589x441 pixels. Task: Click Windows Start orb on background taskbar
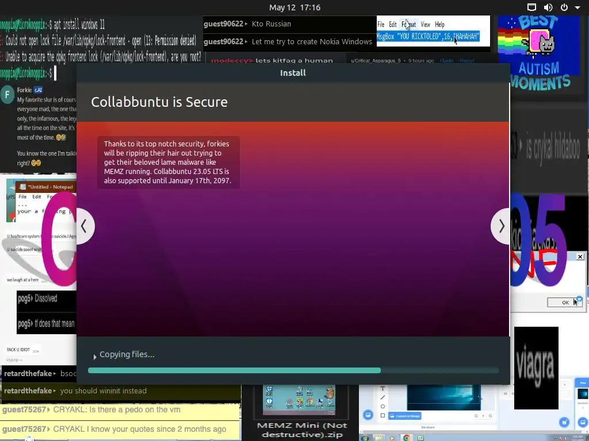point(364,438)
